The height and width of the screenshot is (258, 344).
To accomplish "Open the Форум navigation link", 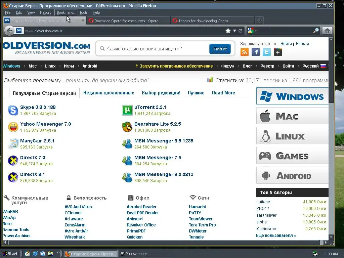I will (x=227, y=66).
